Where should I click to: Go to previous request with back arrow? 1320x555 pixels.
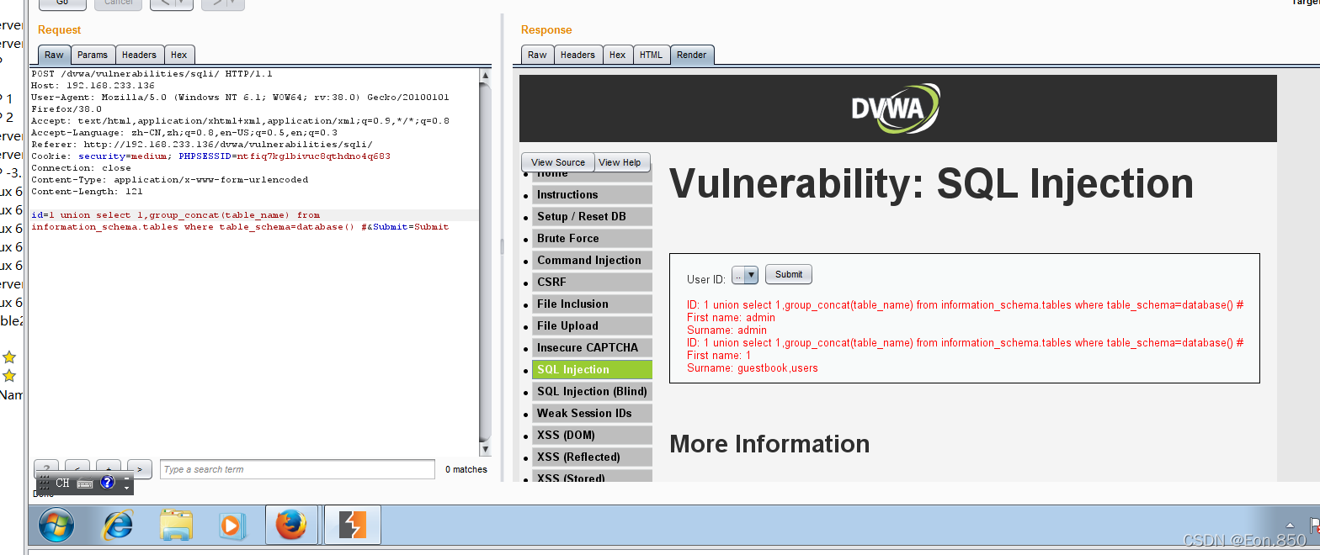tap(164, 3)
